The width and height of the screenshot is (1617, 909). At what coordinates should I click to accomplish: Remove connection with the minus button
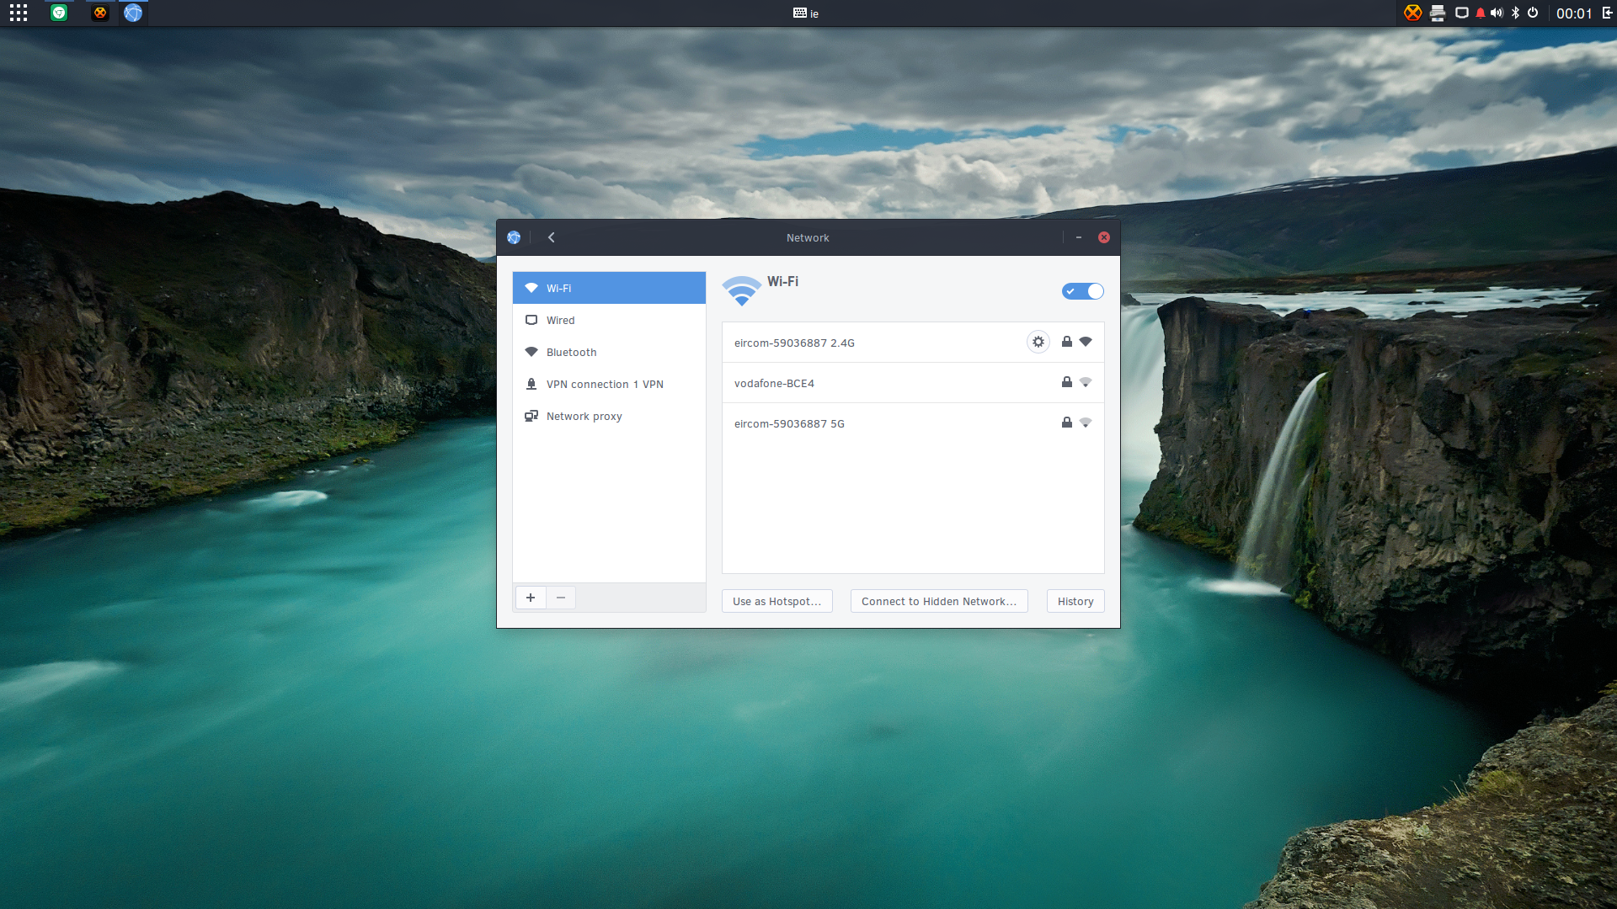[x=561, y=598]
